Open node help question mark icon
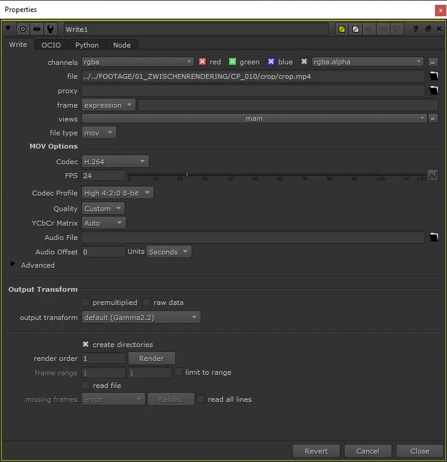 pyautogui.click(x=416, y=29)
